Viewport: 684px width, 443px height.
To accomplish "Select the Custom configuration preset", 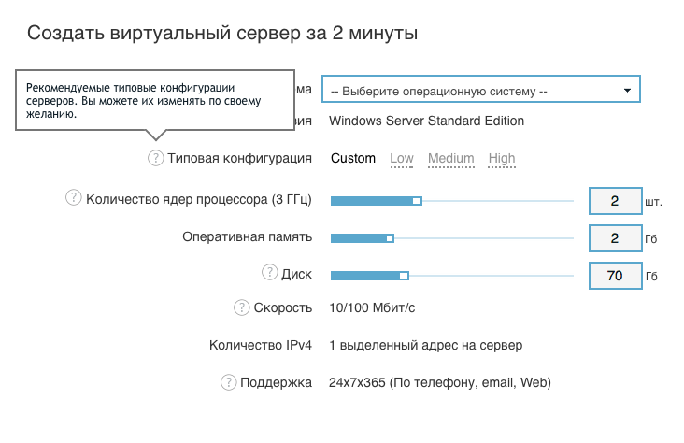I will tap(353, 158).
